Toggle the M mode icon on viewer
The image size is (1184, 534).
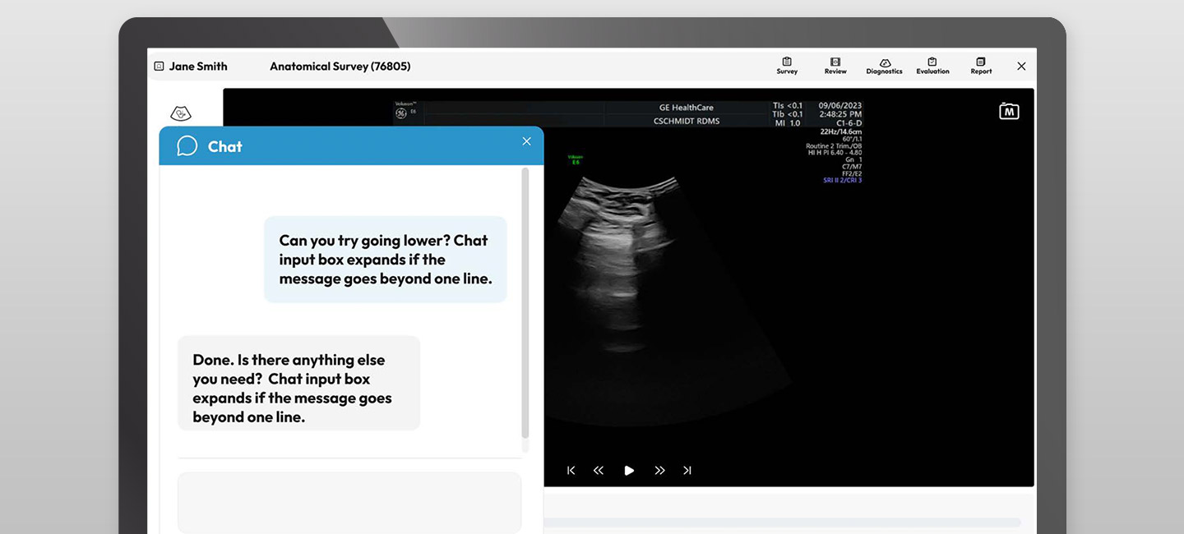click(1009, 111)
